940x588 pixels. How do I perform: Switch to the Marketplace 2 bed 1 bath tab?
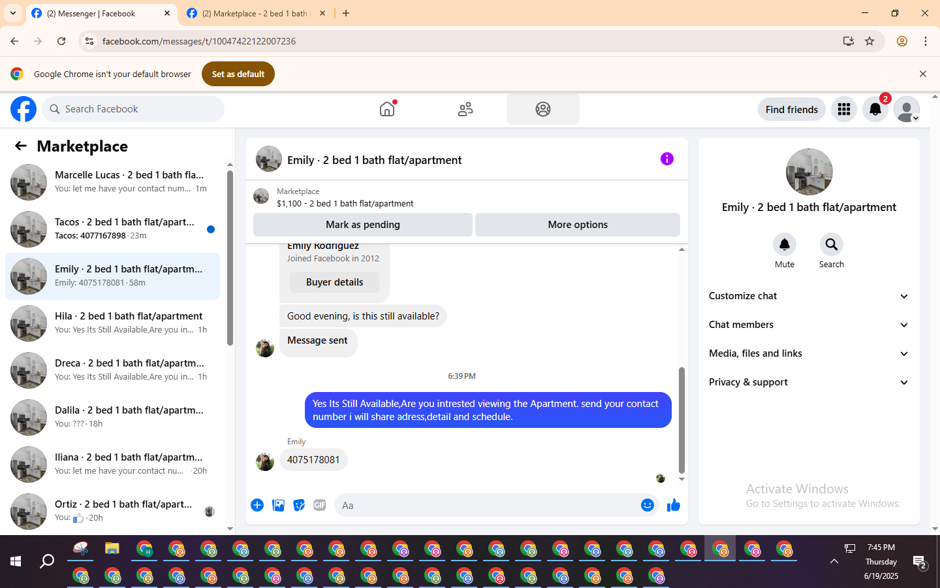256,13
